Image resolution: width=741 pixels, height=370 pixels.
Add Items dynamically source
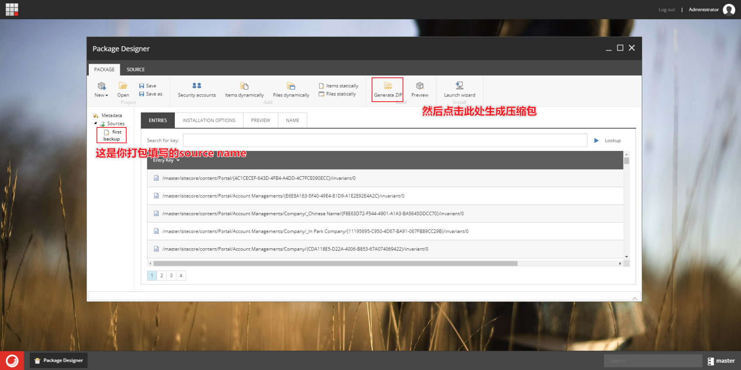tap(244, 89)
